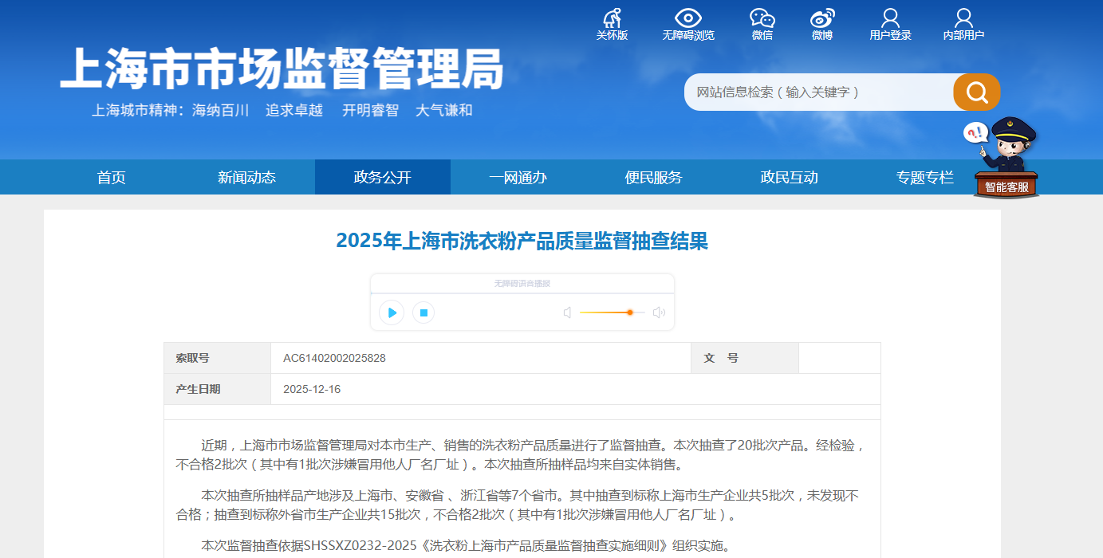Screen dimensions: 1103x558
Task: Open 内部用户 internal user icon
Action: tap(963, 18)
